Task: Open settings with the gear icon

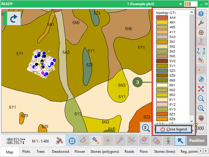Action: (x=201, y=33)
